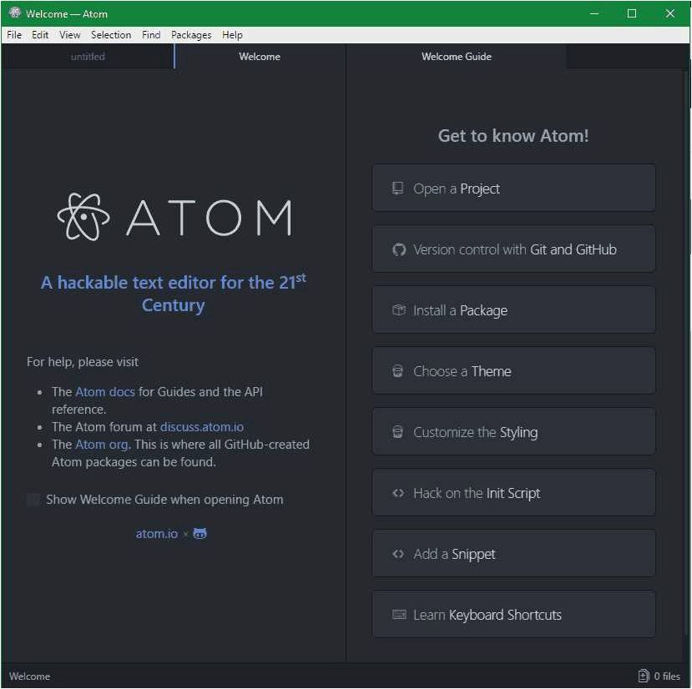Open the Help menu
692x689 pixels.
(x=232, y=35)
